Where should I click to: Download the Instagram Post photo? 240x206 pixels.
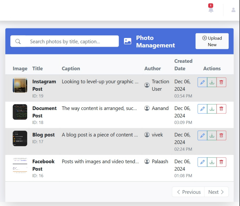pos(212,82)
